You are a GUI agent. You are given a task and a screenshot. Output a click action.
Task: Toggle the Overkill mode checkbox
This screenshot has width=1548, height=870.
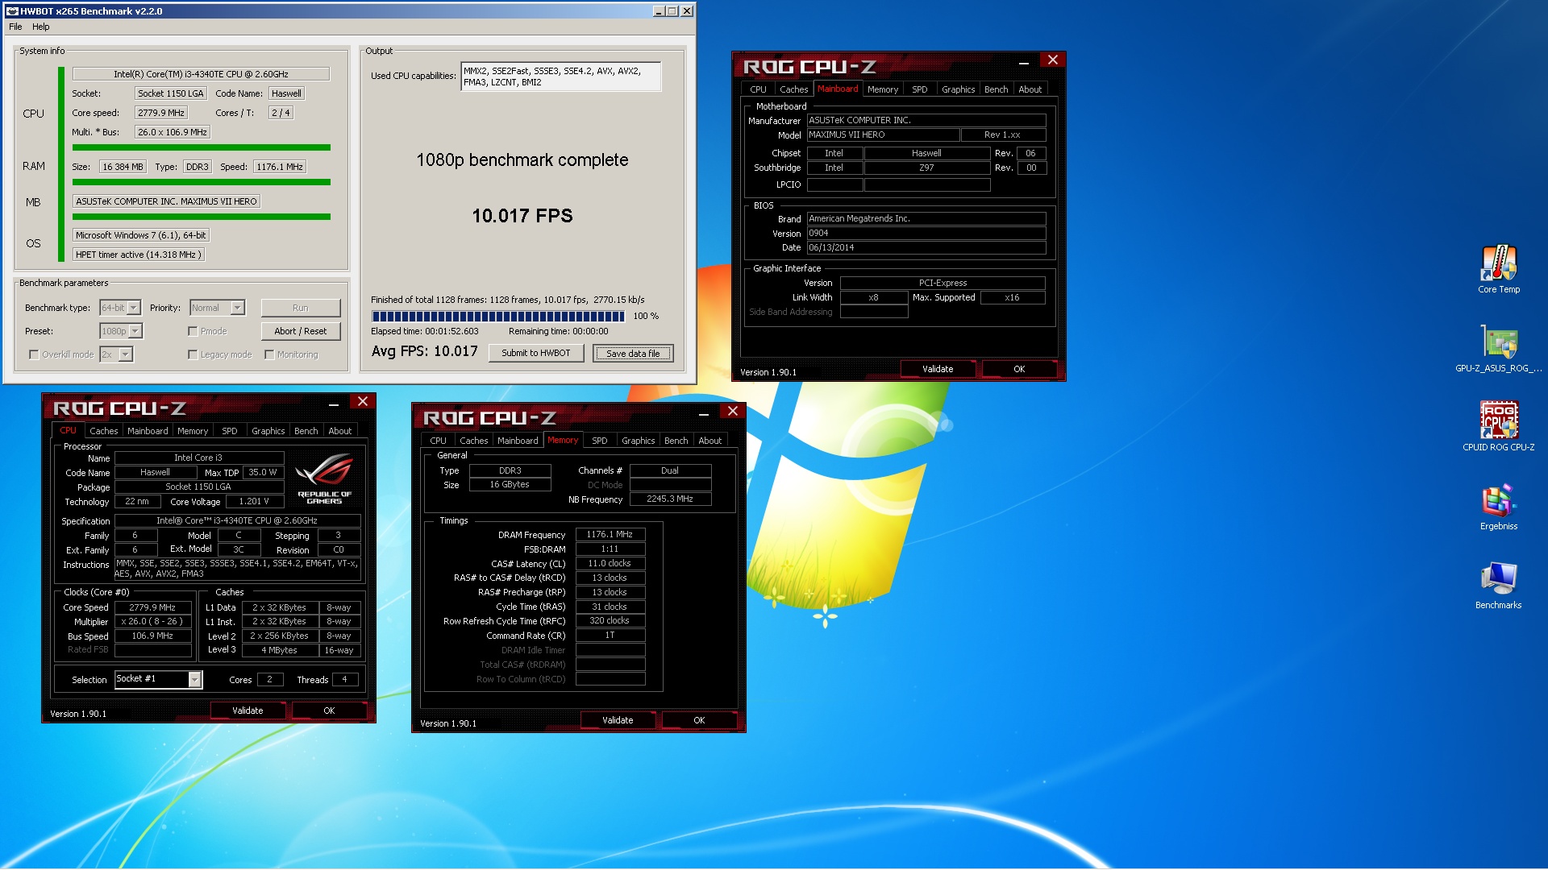pos(34,354)
